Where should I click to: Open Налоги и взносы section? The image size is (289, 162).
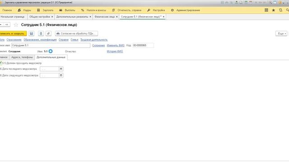pyautogui.click(x=93, y=10)
